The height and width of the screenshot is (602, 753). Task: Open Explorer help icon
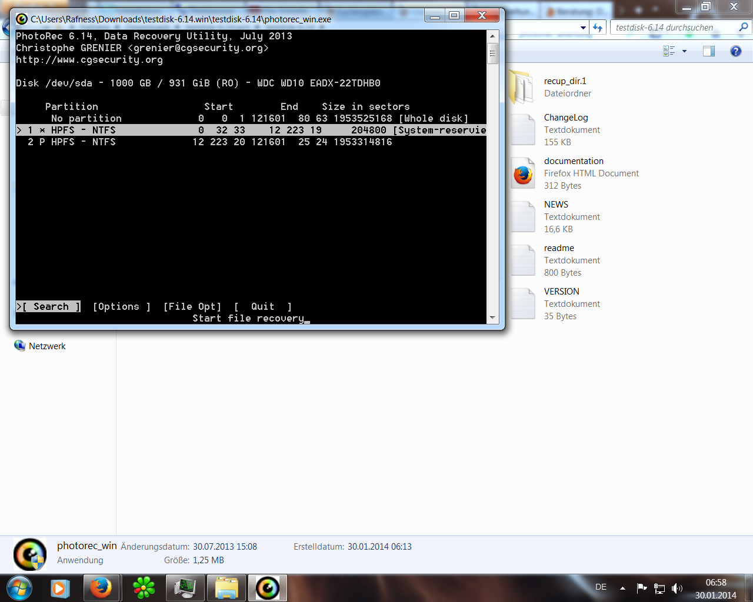click(x=735, y=51)
